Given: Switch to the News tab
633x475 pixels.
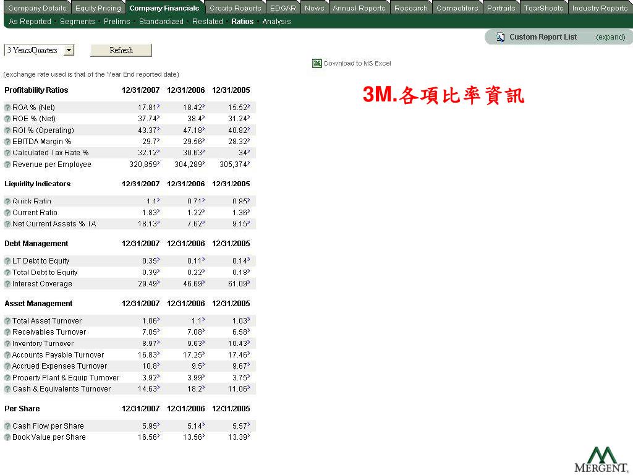Looking at the screenshot, I should click(315, 8).
